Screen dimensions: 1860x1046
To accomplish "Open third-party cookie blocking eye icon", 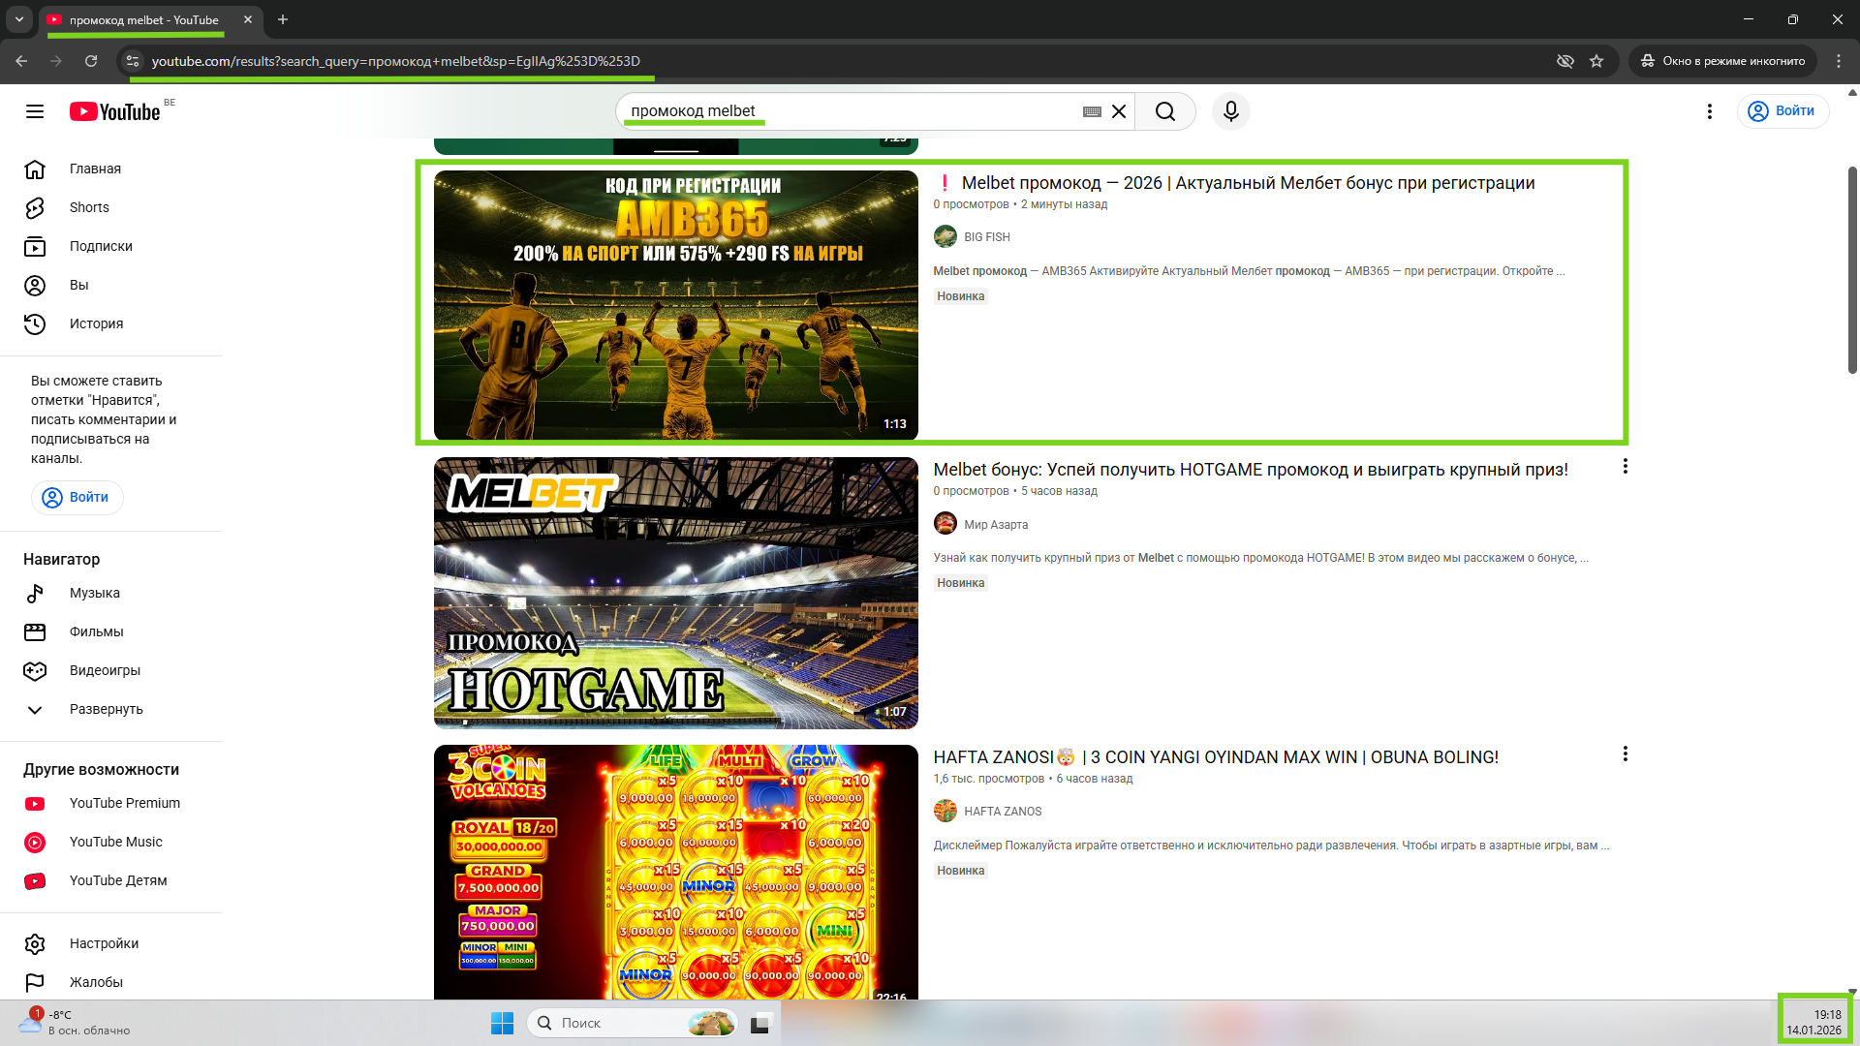I will click(1565, 61).
